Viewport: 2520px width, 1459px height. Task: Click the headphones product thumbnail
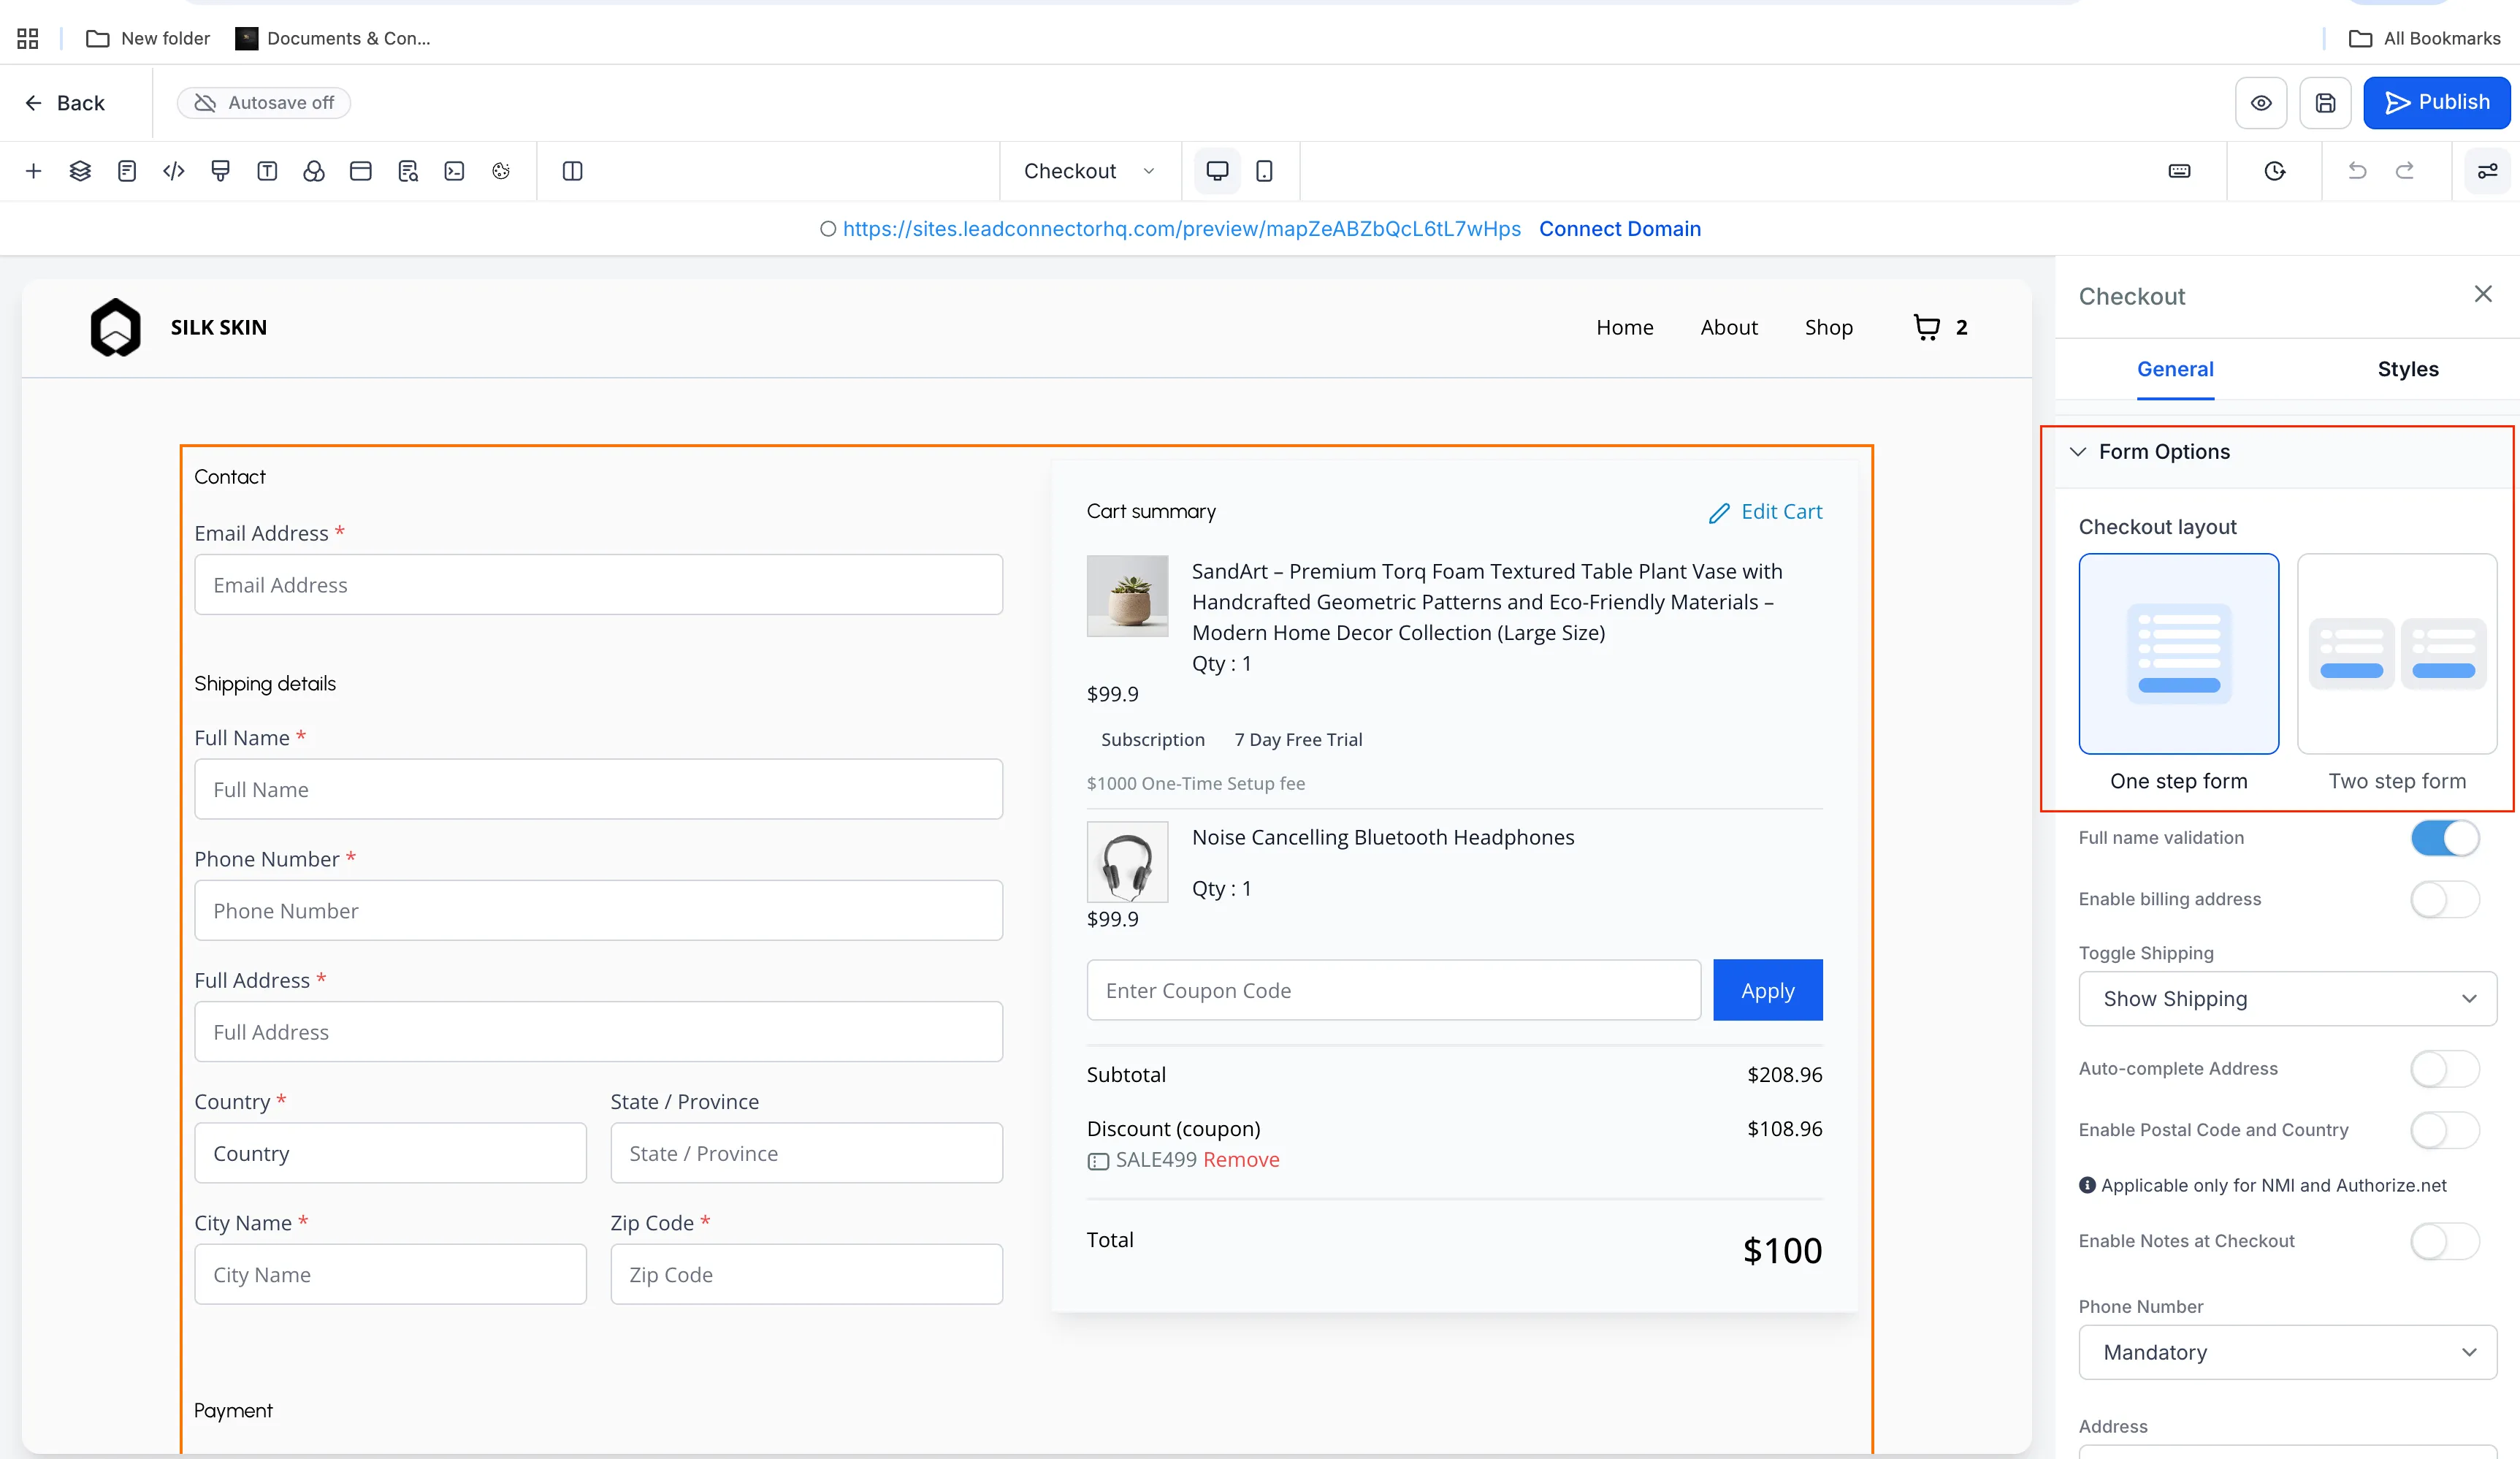point(1127,862)
